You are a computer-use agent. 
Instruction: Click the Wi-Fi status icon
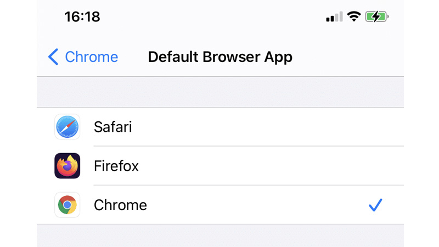tap(354, 16)
